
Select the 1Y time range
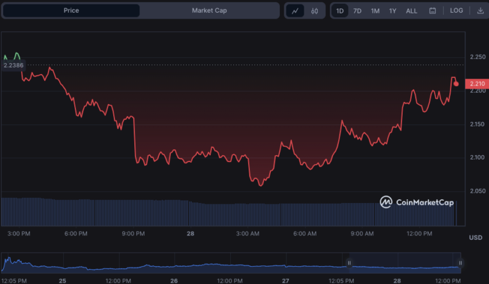(392, 11)
